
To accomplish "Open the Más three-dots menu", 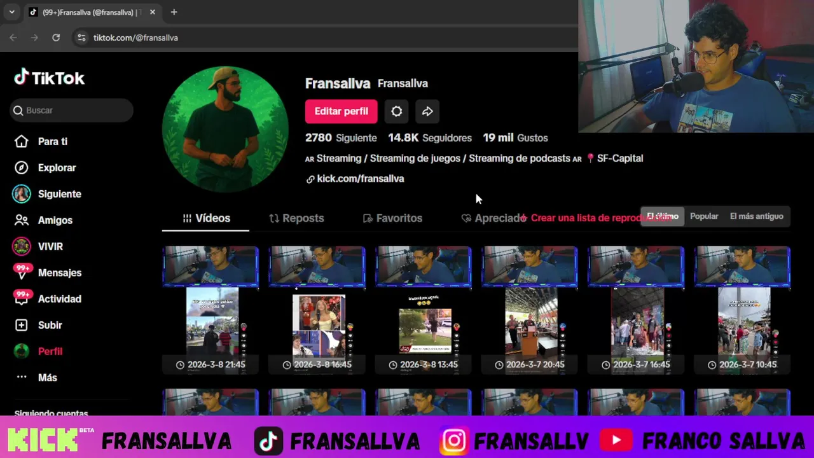I will pos(22,377).
